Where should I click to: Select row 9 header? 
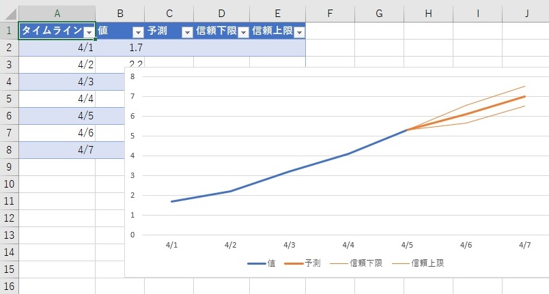click(x=9, y=166)
